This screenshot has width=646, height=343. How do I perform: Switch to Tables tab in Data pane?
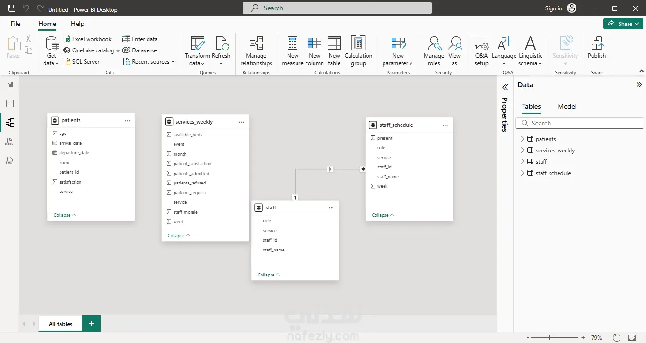532,106
